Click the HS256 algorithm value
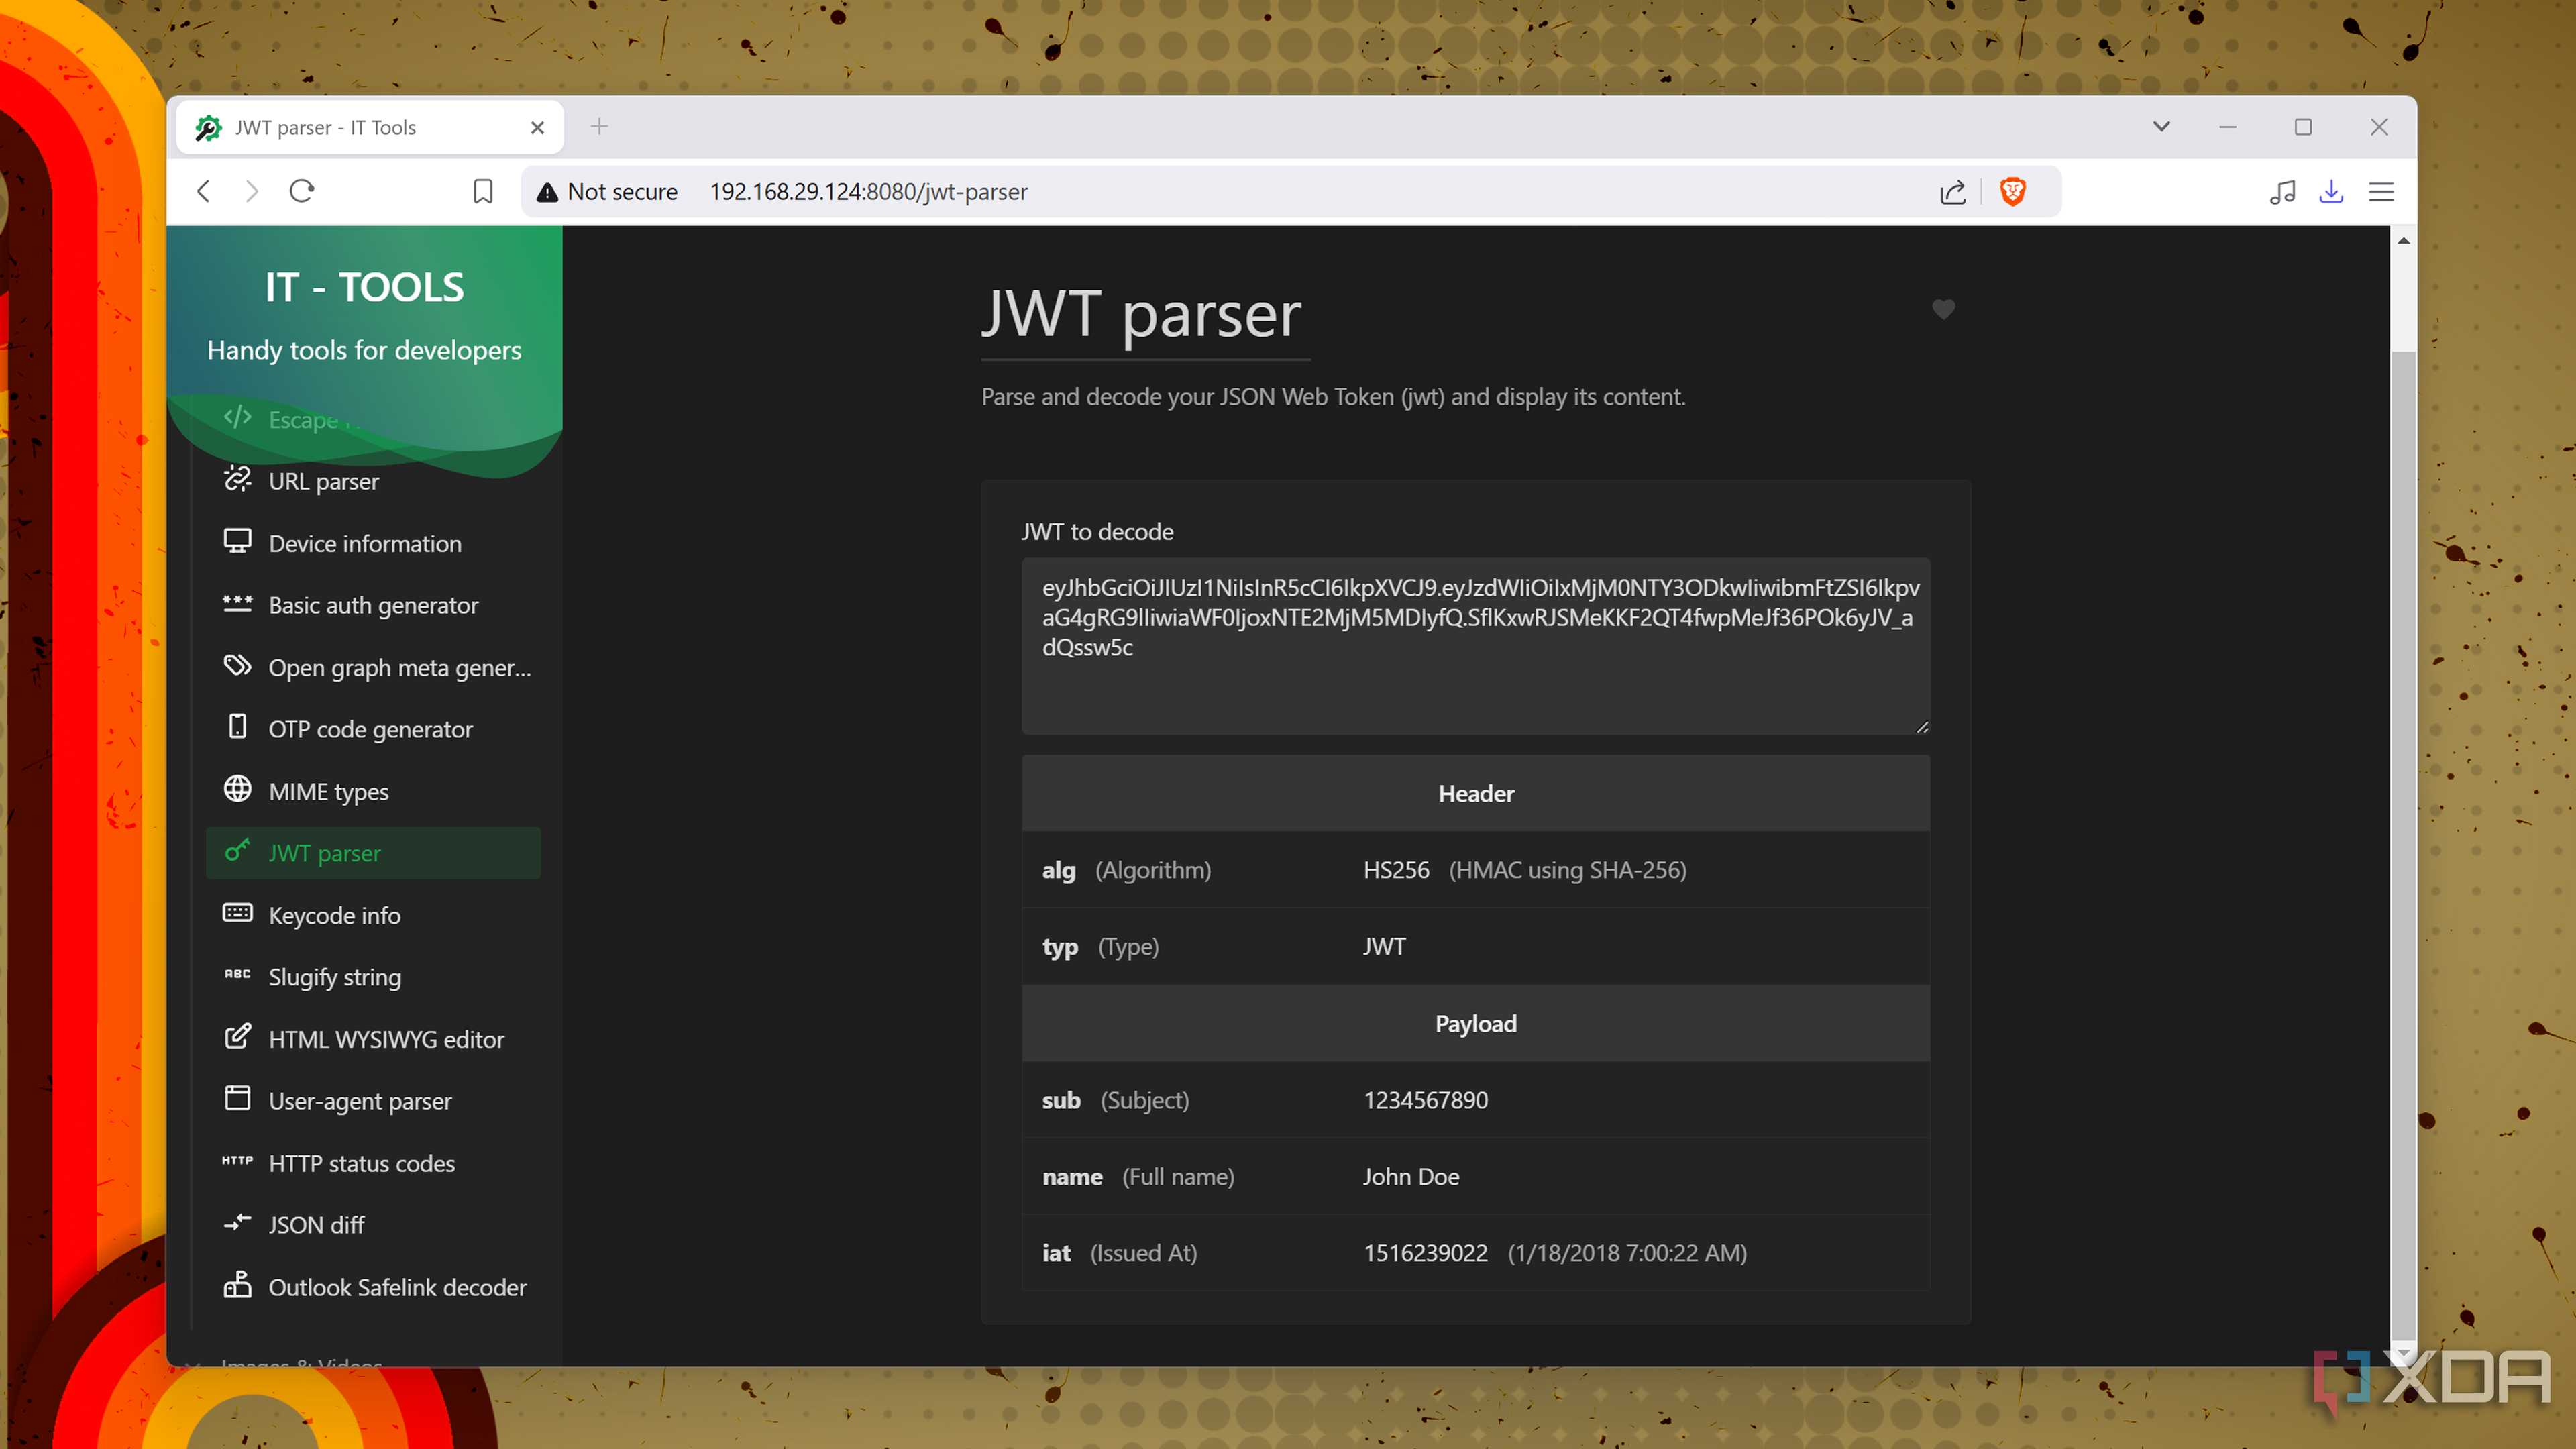Viewport: 2576px width, 1449px height. [1396, 870]
